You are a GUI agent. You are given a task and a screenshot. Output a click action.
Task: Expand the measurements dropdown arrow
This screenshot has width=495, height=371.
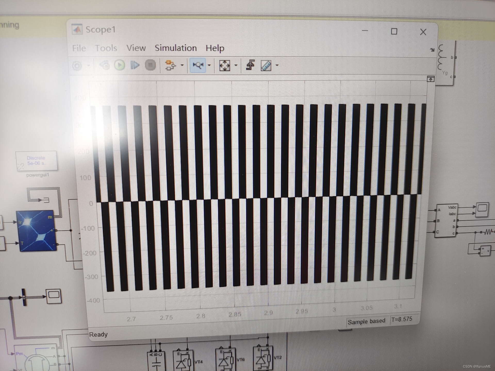coord(277,65)
